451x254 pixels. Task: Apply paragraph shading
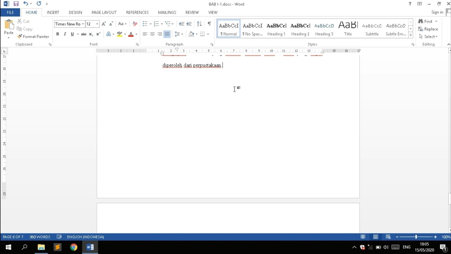tap(191, 34)
